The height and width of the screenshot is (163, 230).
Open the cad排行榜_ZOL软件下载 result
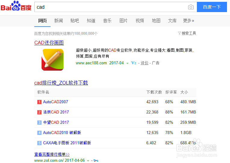click(61, 83)
